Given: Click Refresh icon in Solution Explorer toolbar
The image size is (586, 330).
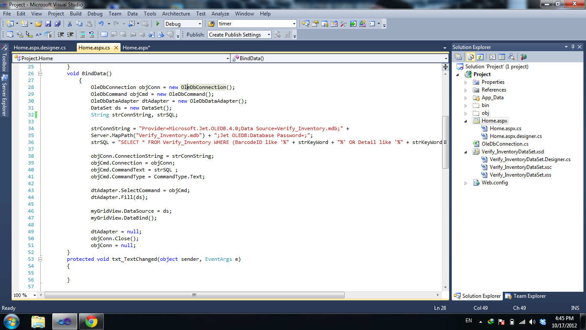Looking at the screenshot, I should [480, 57].
